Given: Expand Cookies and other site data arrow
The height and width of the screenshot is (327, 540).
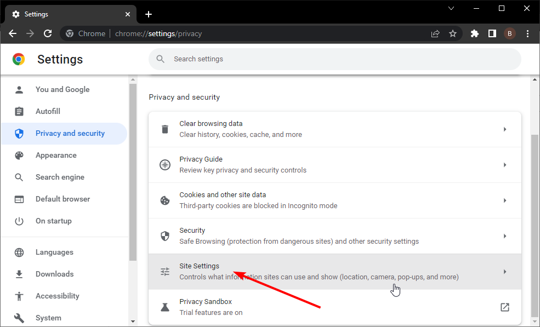Looking at the screenshot, I should pyautogui.click(x=505, y=200).
